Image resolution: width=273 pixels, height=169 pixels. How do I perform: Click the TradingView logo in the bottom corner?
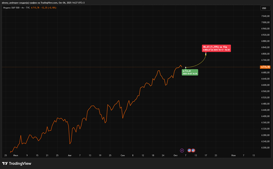pyautogui.click(x=17, y=163)
